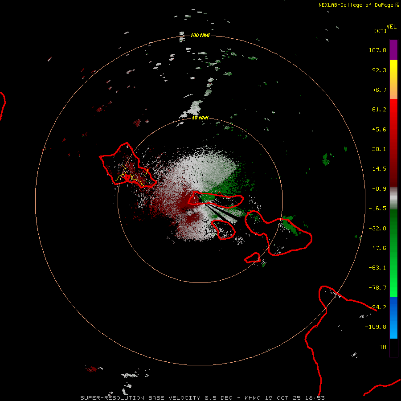
Task: Click the VEL label above the color scale
Action: [x=391, y=27]
